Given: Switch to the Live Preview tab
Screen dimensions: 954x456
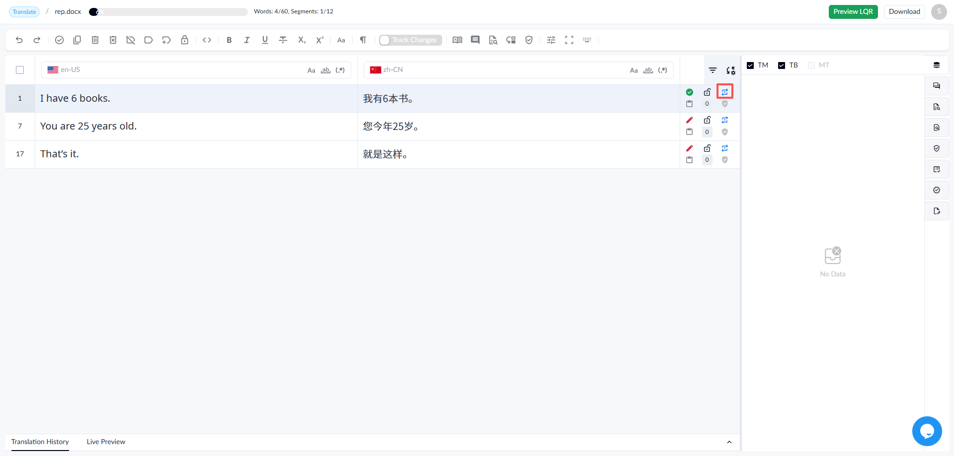Looking at the screenshot, I should 106,442.
